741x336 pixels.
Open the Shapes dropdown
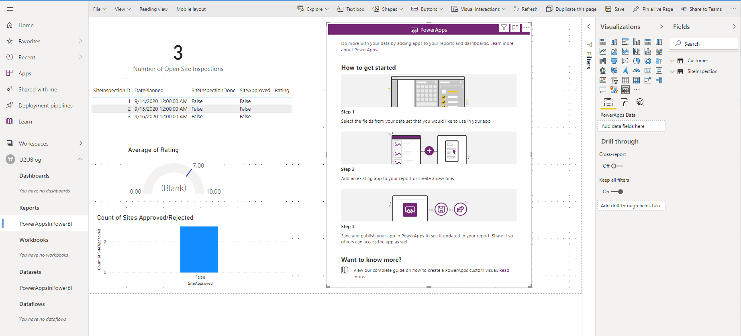click(388, 9)
